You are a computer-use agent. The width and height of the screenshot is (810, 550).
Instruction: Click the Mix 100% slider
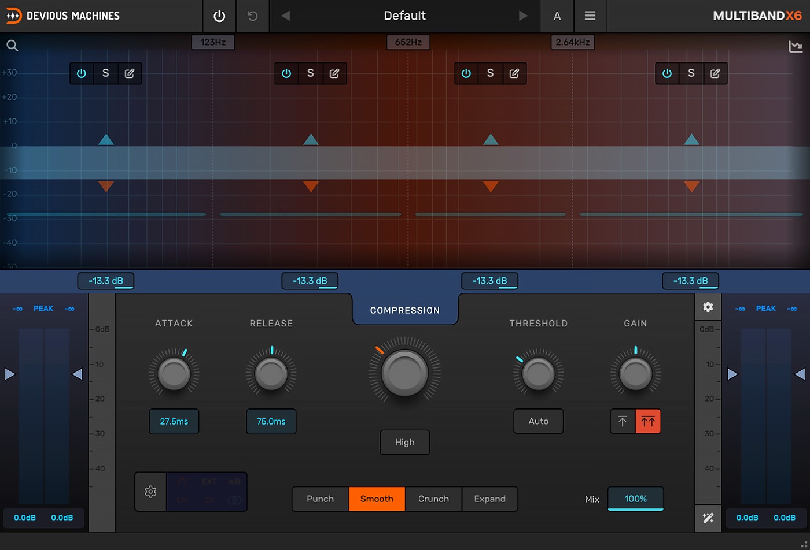[635, 499]
